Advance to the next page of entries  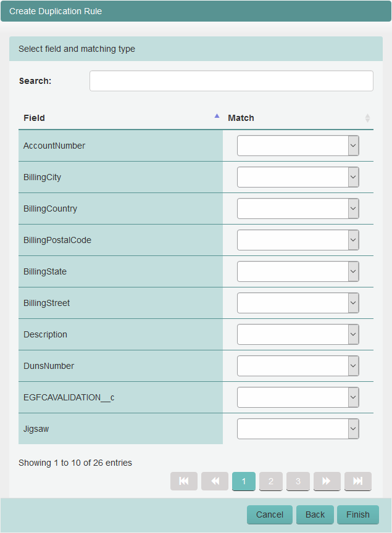327,481
